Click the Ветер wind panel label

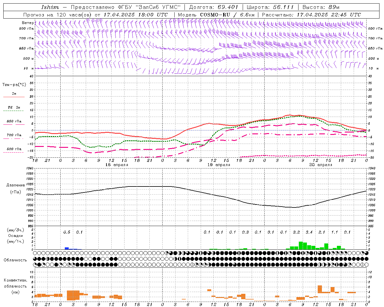click(x=28, y=23)
